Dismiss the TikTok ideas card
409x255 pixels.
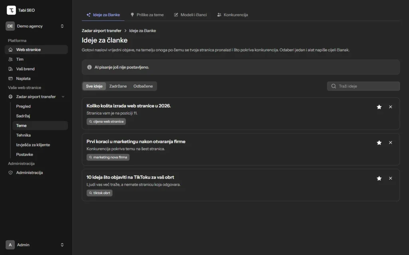coord(391,178)
